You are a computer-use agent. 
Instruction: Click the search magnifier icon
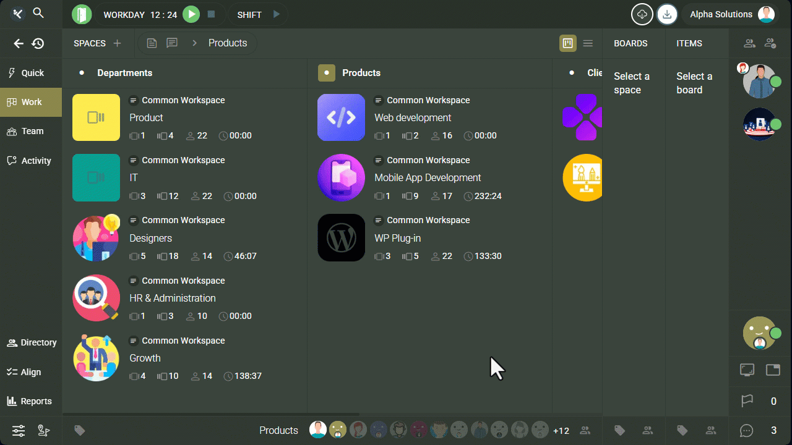pos(38,13)
